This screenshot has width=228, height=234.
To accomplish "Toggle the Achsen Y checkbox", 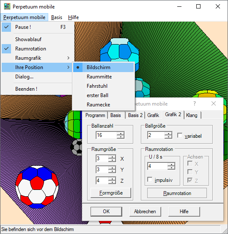I will [190, 172].
